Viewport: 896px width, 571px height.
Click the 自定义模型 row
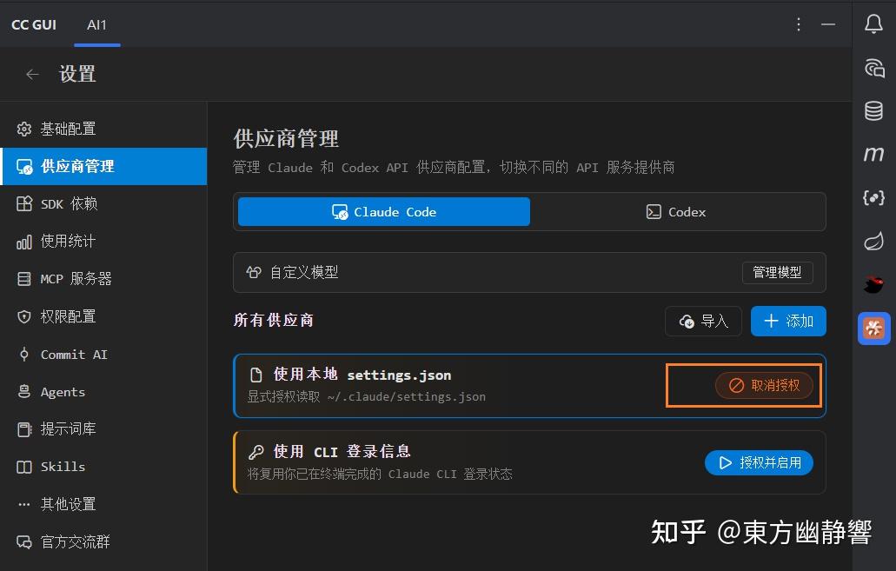530,273
